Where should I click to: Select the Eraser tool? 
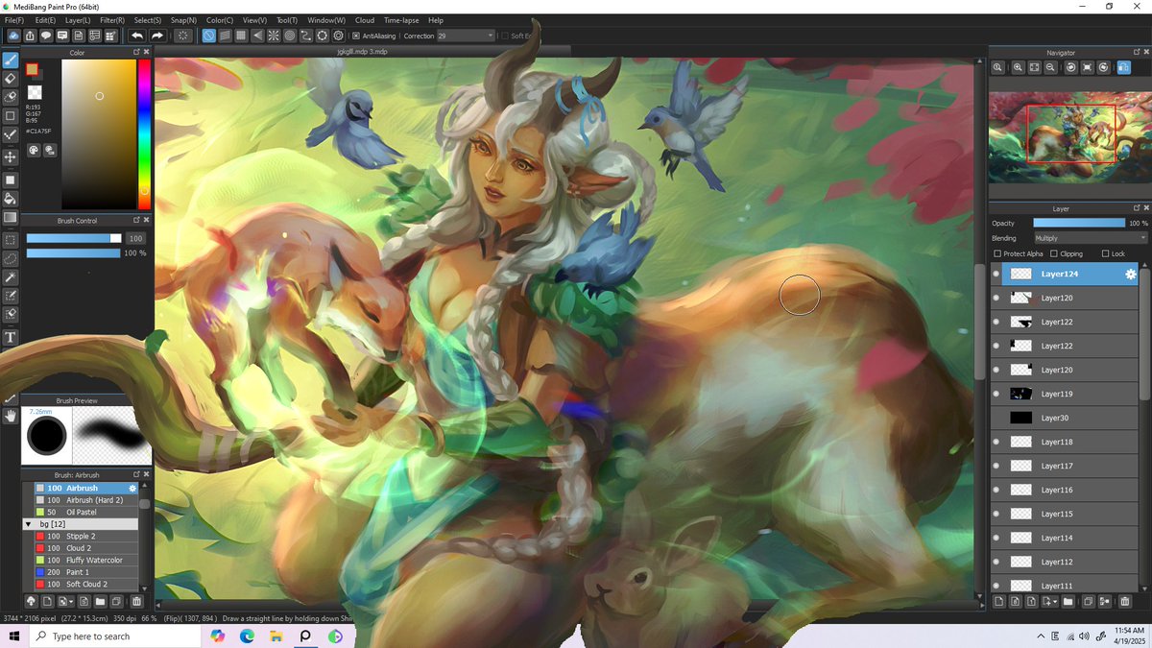click(x=11, y=79)
